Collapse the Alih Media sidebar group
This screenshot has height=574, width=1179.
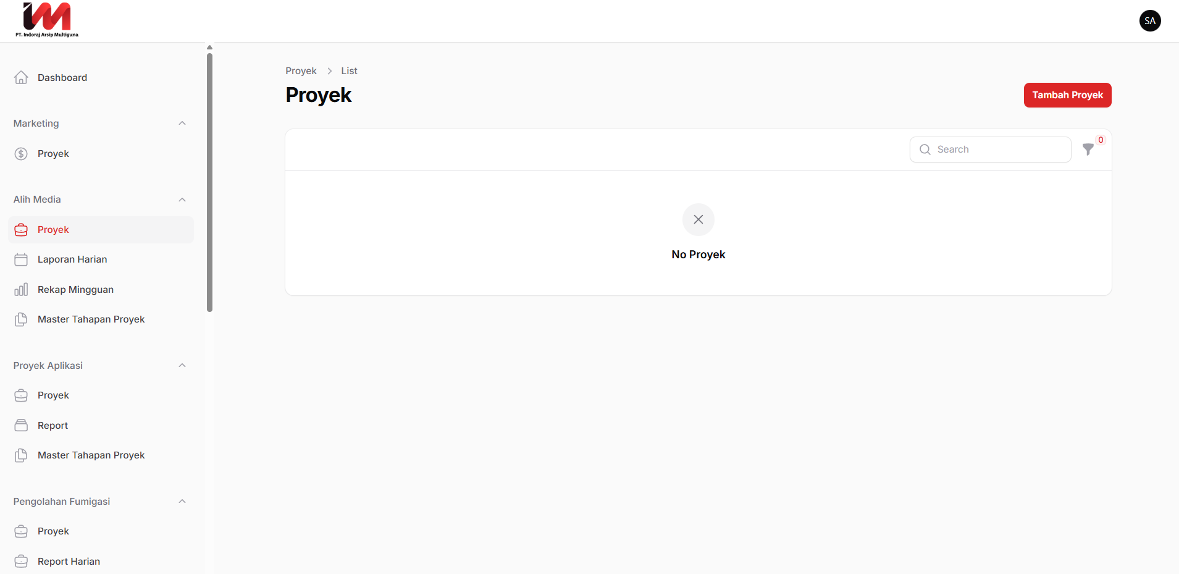pyautogui.click(x=182, y=200)
